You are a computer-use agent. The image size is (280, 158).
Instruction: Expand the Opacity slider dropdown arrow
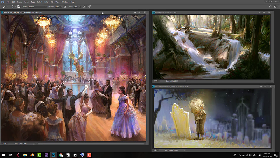(61, 6)
